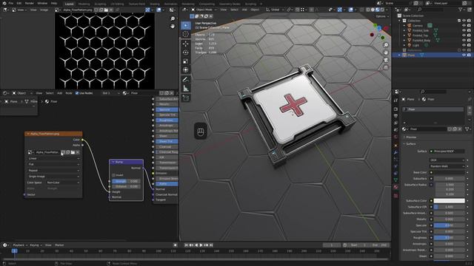The height and width of the screenshot is (266, 474).
Task: Open the Add menu in node editor header
Action: pos(59,93)
